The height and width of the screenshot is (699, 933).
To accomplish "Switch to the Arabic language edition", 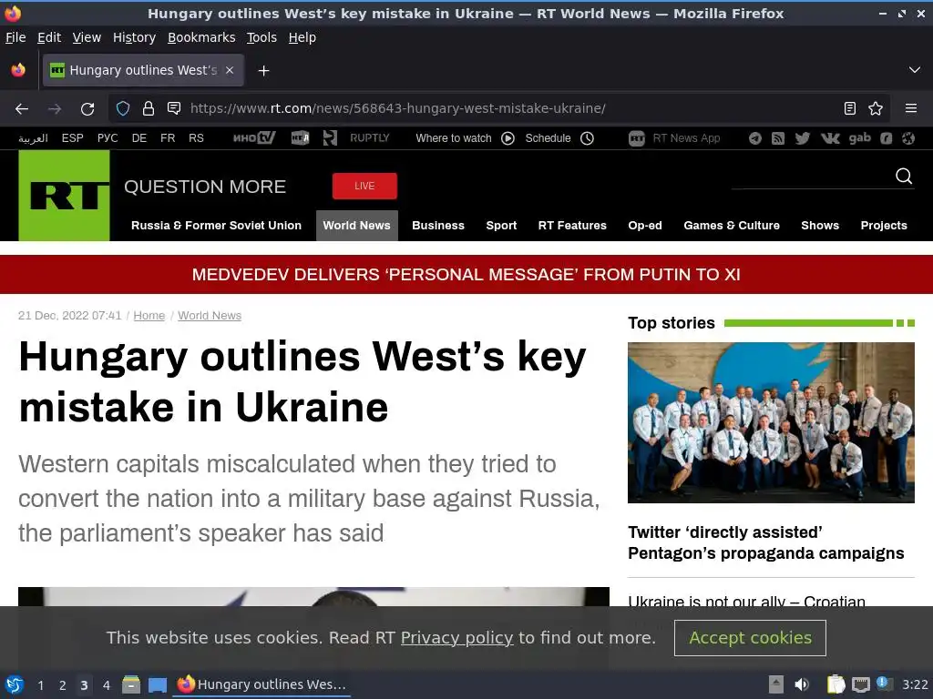I will point(33,138).
